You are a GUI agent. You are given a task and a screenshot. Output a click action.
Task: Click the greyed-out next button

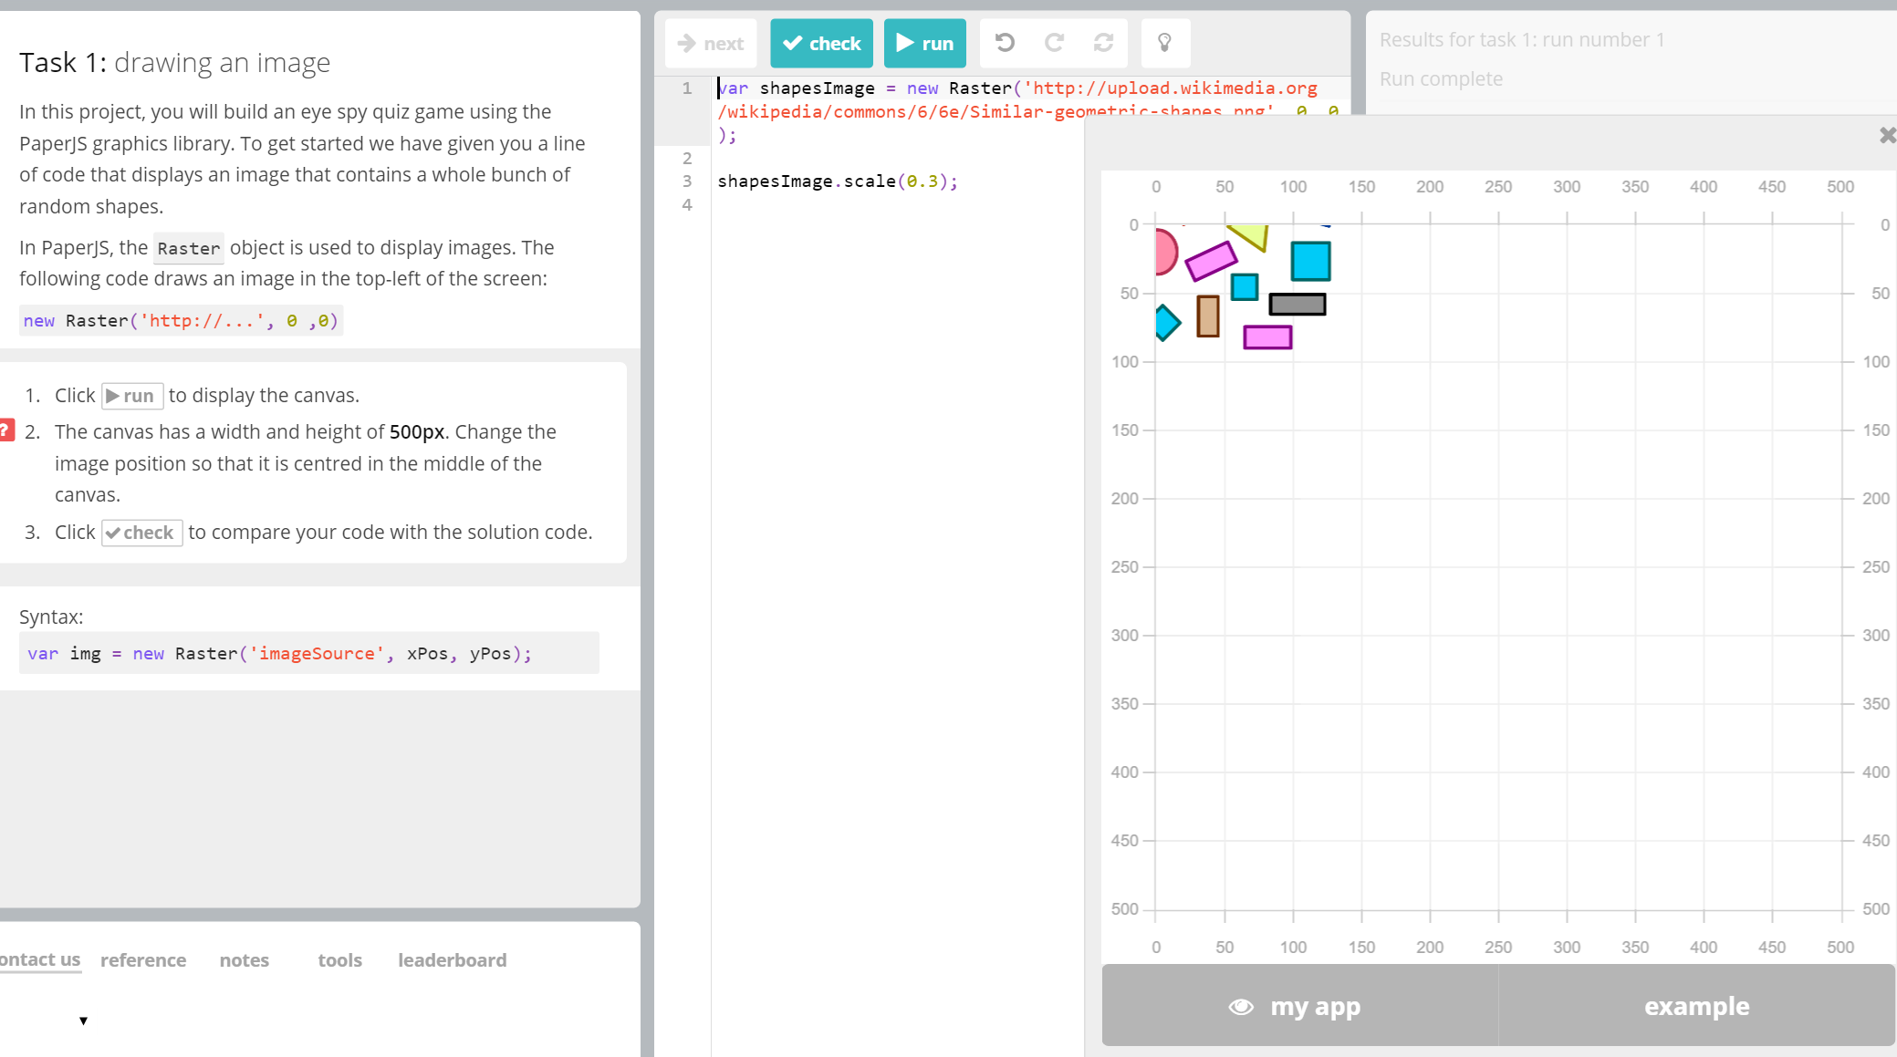[711, 43]
